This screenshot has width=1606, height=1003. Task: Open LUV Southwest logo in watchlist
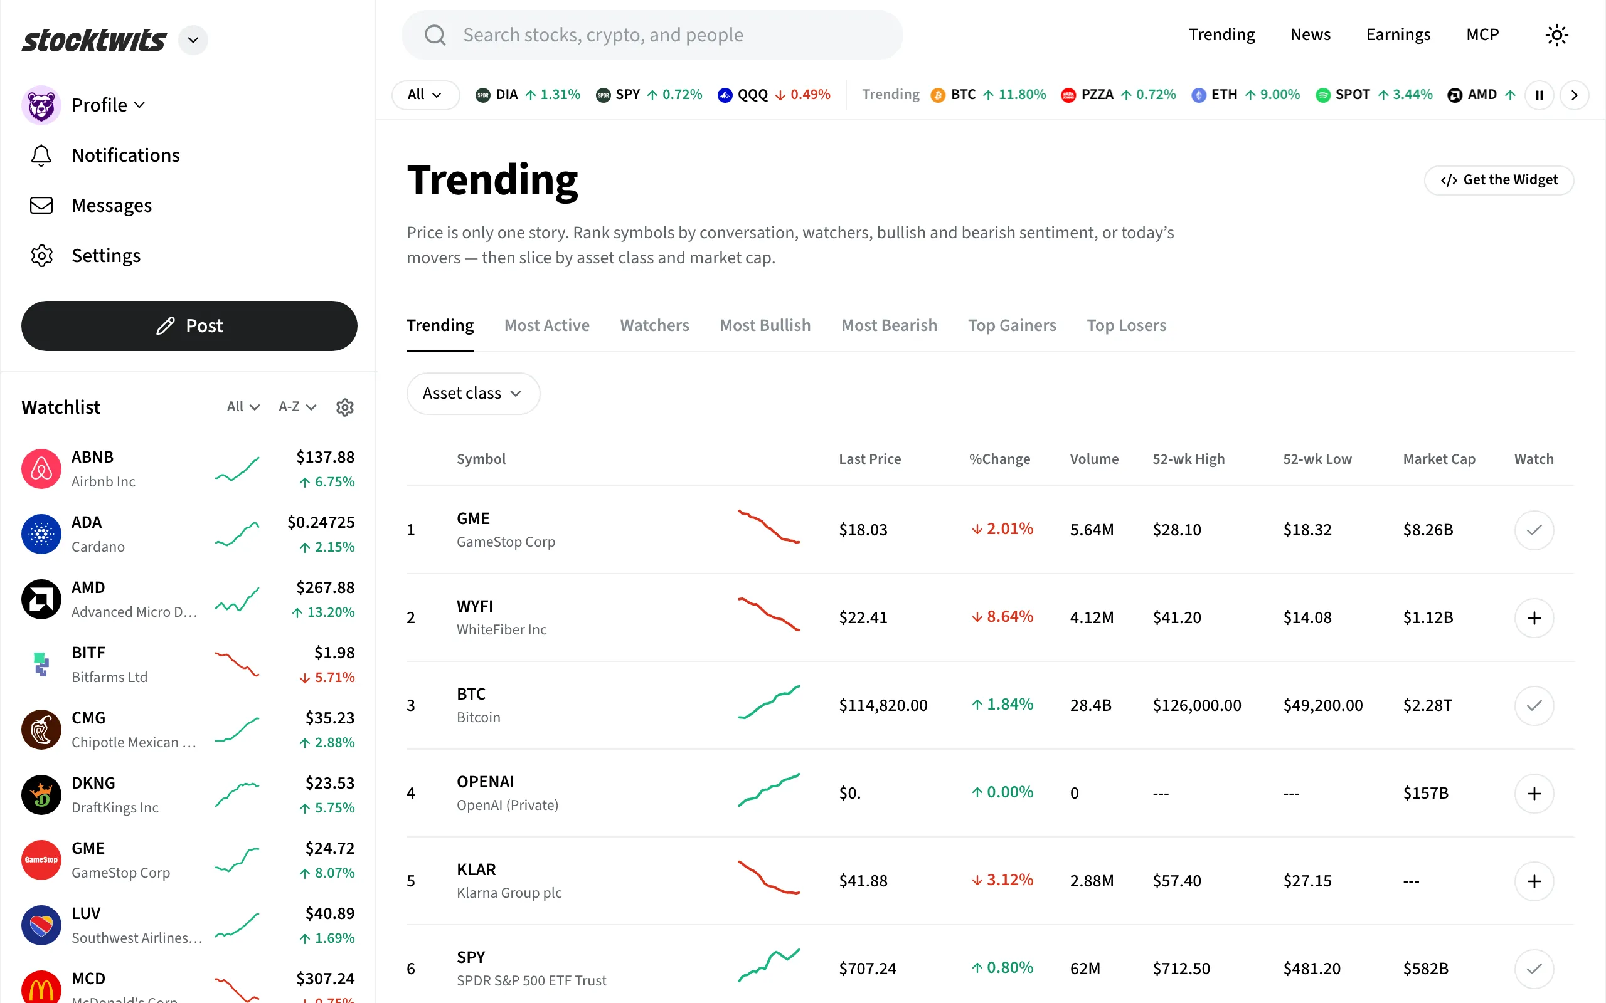point(41,925)
